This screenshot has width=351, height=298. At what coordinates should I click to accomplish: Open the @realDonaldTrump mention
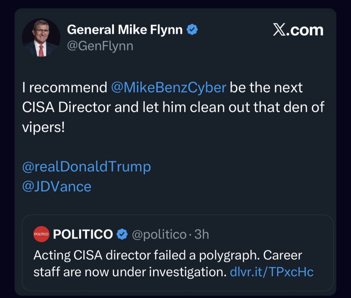(86, 167)
